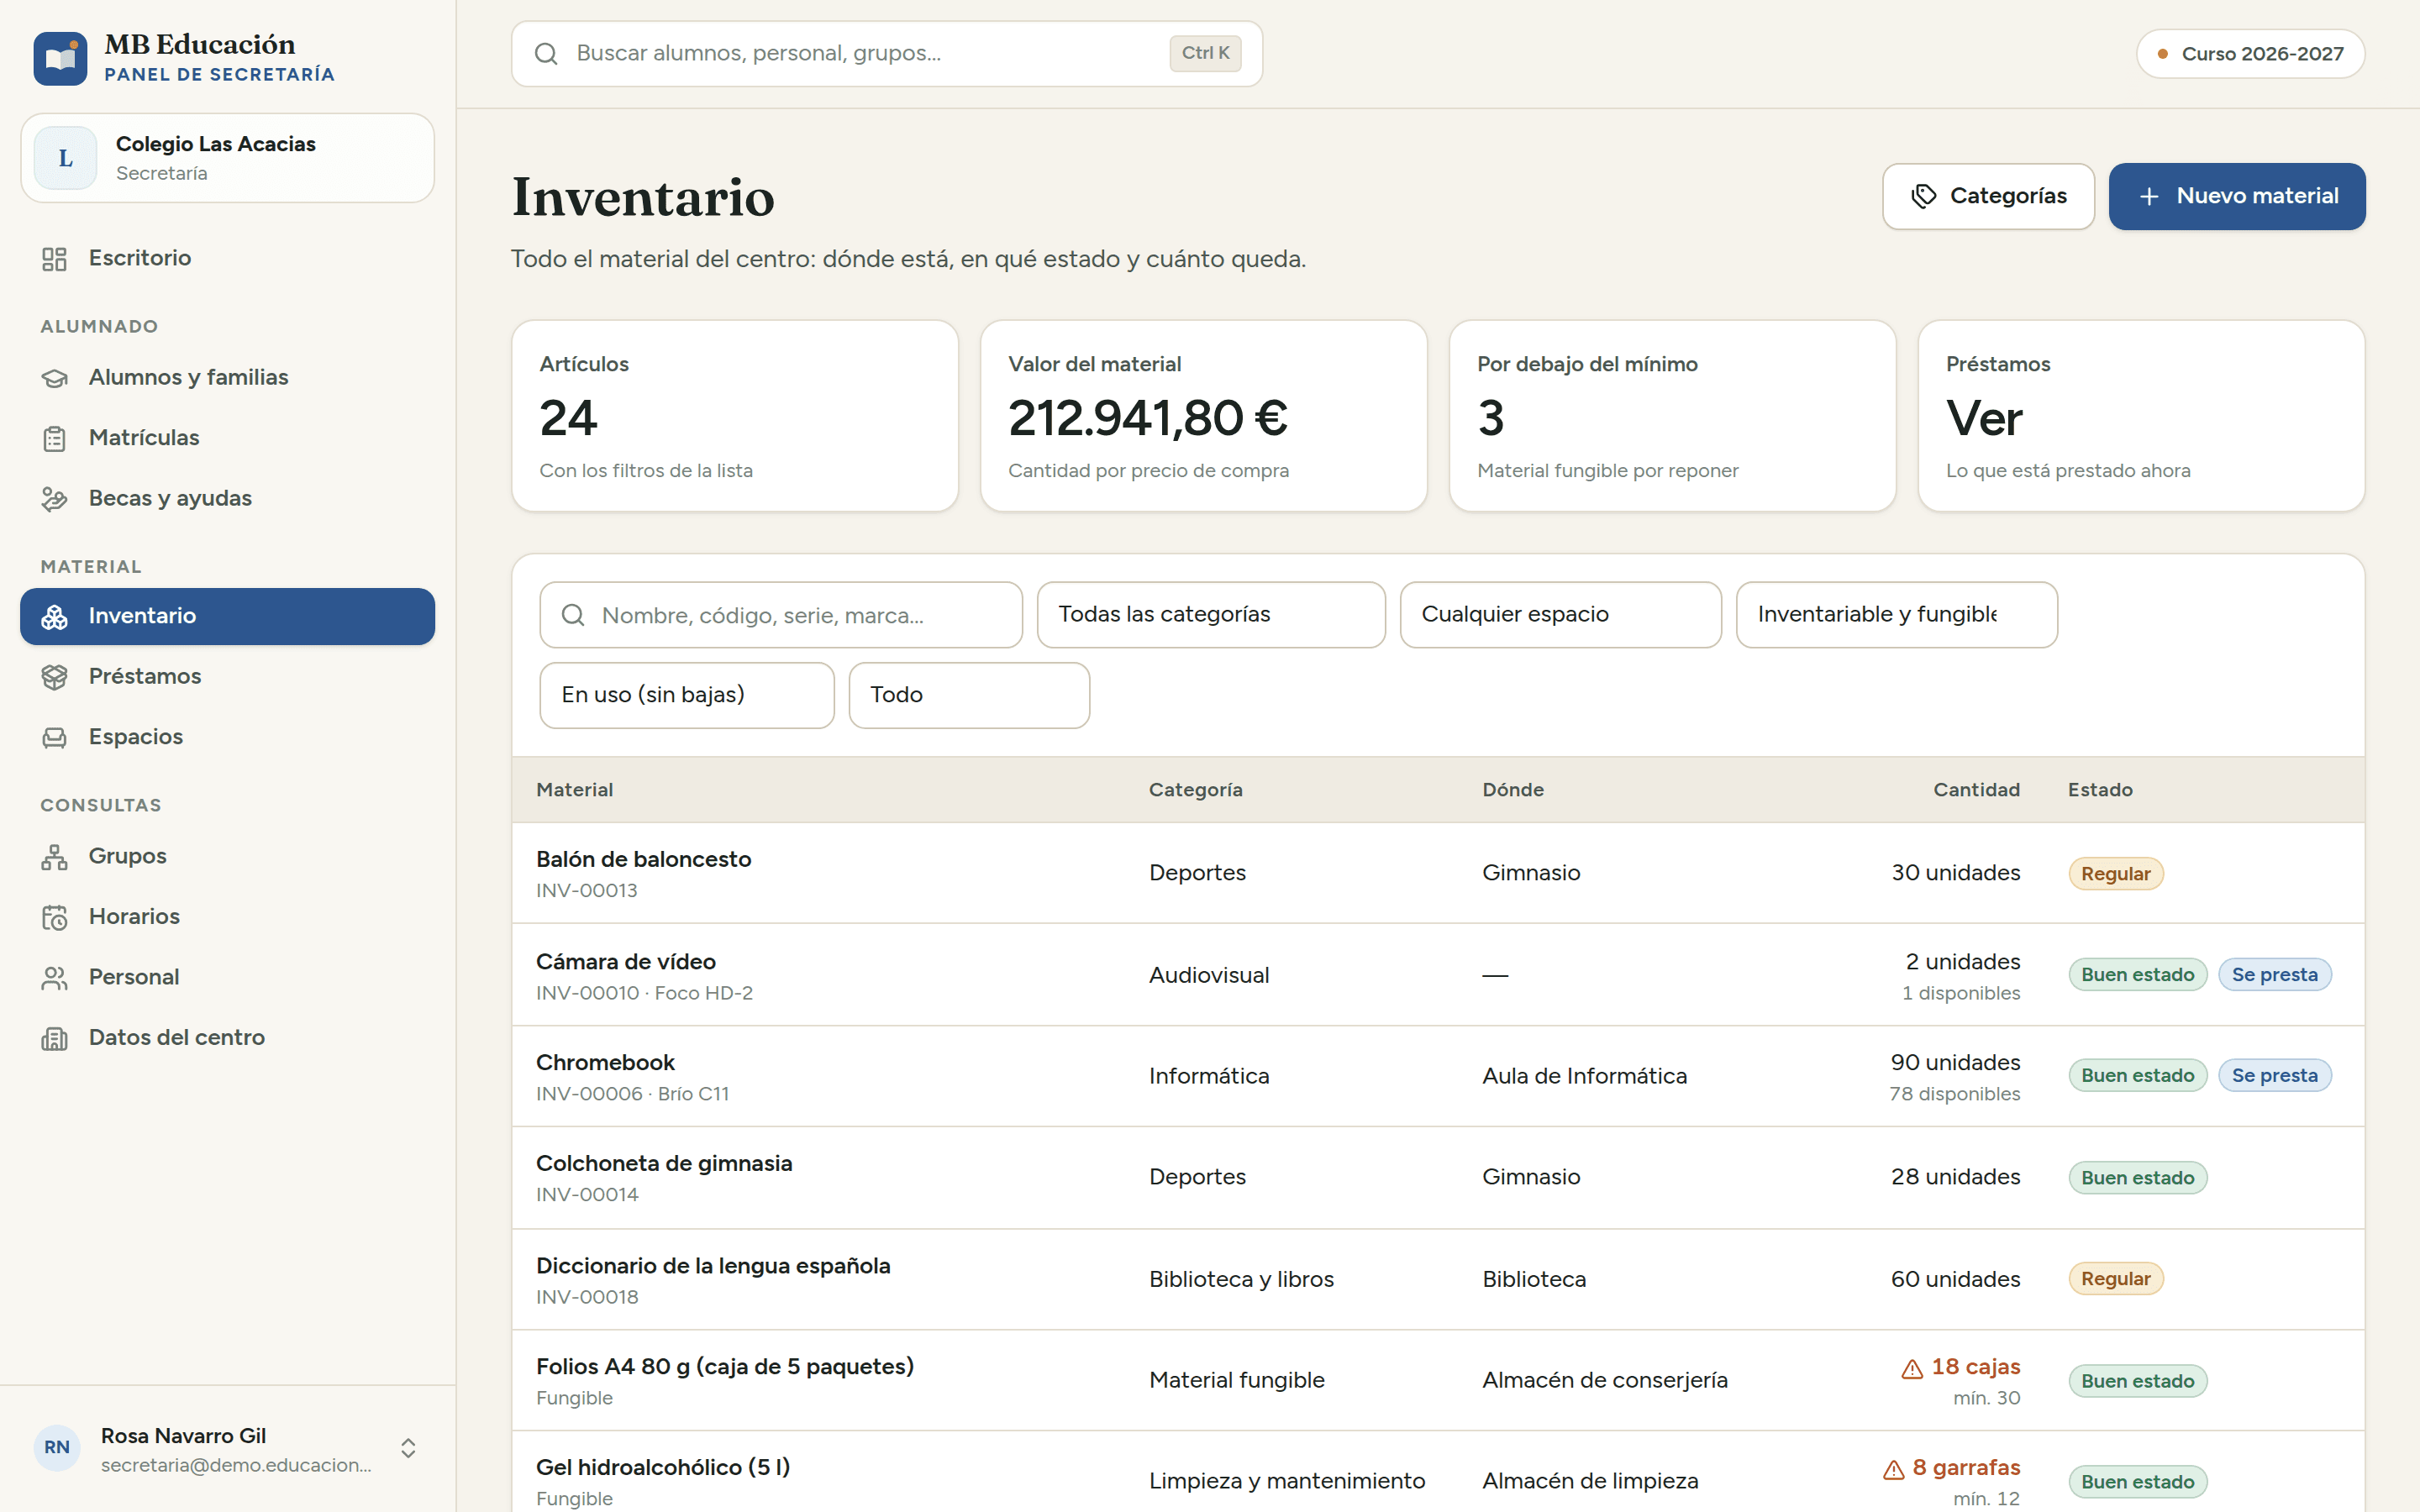Focus the Nombre, código, serie, marca field
2420x1512 pixels.
[780, 615]
